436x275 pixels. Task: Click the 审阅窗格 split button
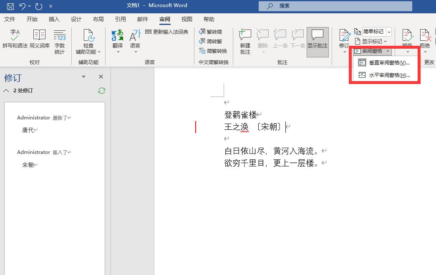(x=372, y=51)
